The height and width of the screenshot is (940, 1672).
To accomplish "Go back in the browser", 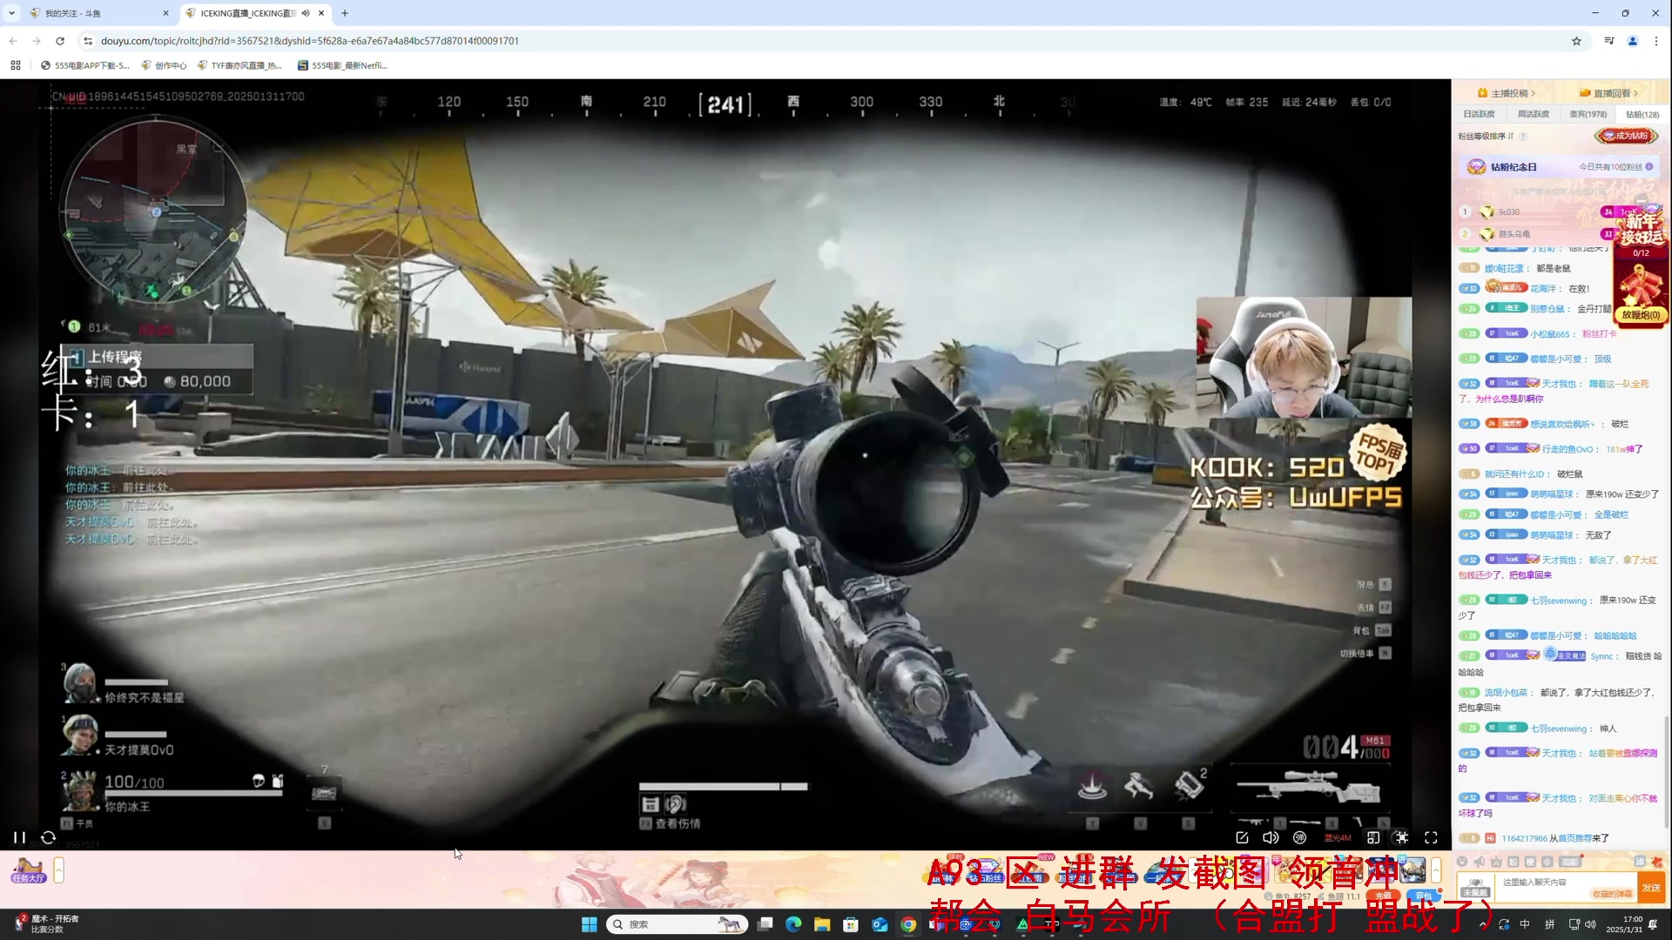I will click(x=13, y=41).
